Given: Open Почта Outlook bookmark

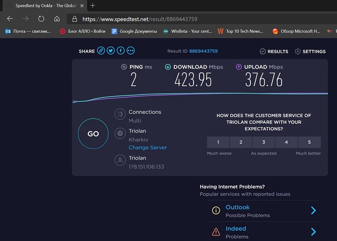Looking at the screenshot, I should [x=28, y=31].
